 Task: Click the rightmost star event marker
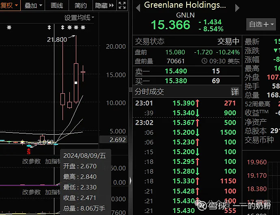pos(83,27)
